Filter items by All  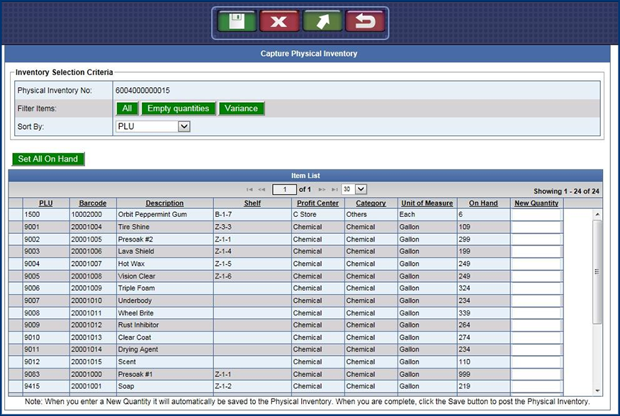(127, 108)
